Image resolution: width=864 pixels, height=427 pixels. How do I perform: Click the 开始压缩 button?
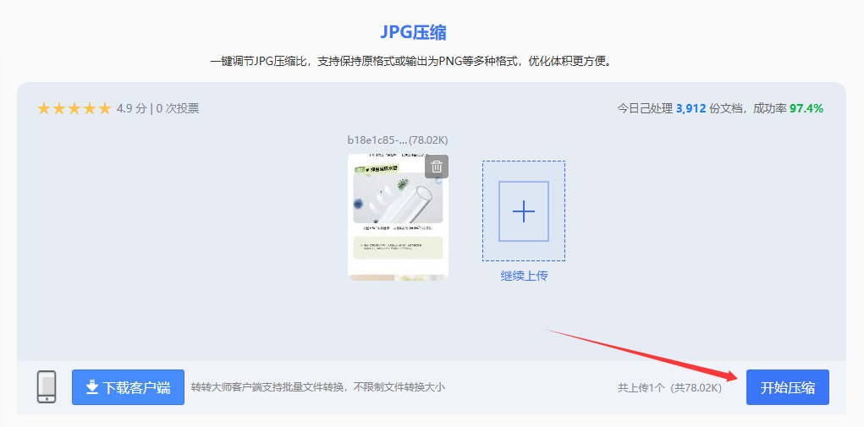coord(787,387)
